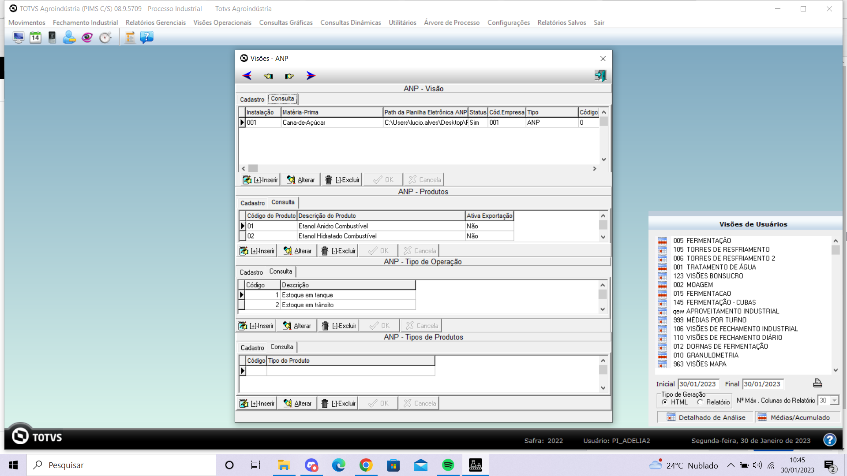Click the hand pointing right next-record icon
Screen dimensions: 847x476
[289, 76]
